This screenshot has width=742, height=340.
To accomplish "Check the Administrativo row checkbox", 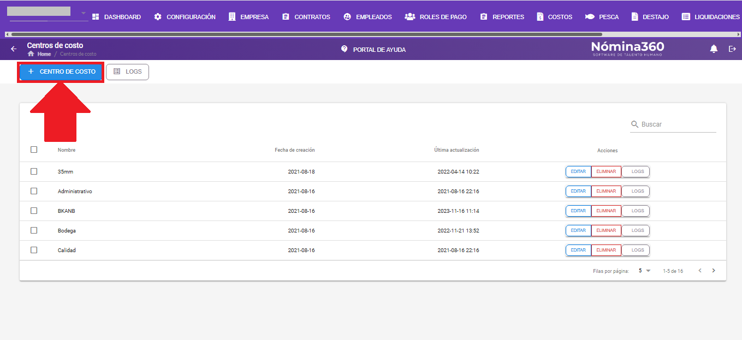I will coord(34,191).
